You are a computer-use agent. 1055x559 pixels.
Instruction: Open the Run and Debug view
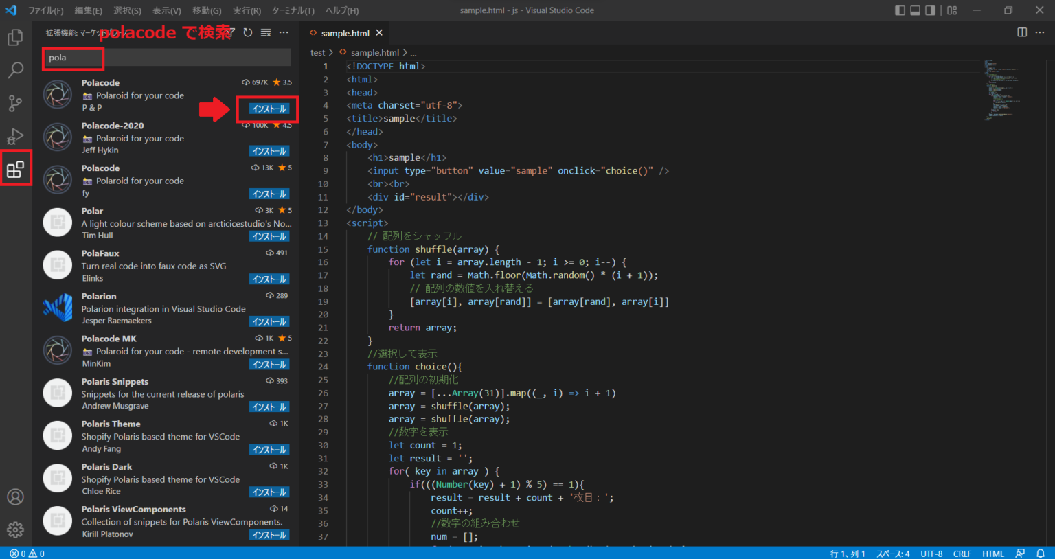[15, 136]
